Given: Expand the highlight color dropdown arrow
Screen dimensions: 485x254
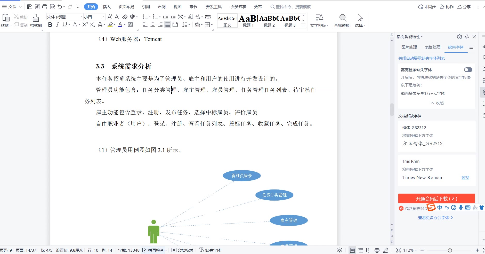Looking at the screenshot, I should (115, 25).
